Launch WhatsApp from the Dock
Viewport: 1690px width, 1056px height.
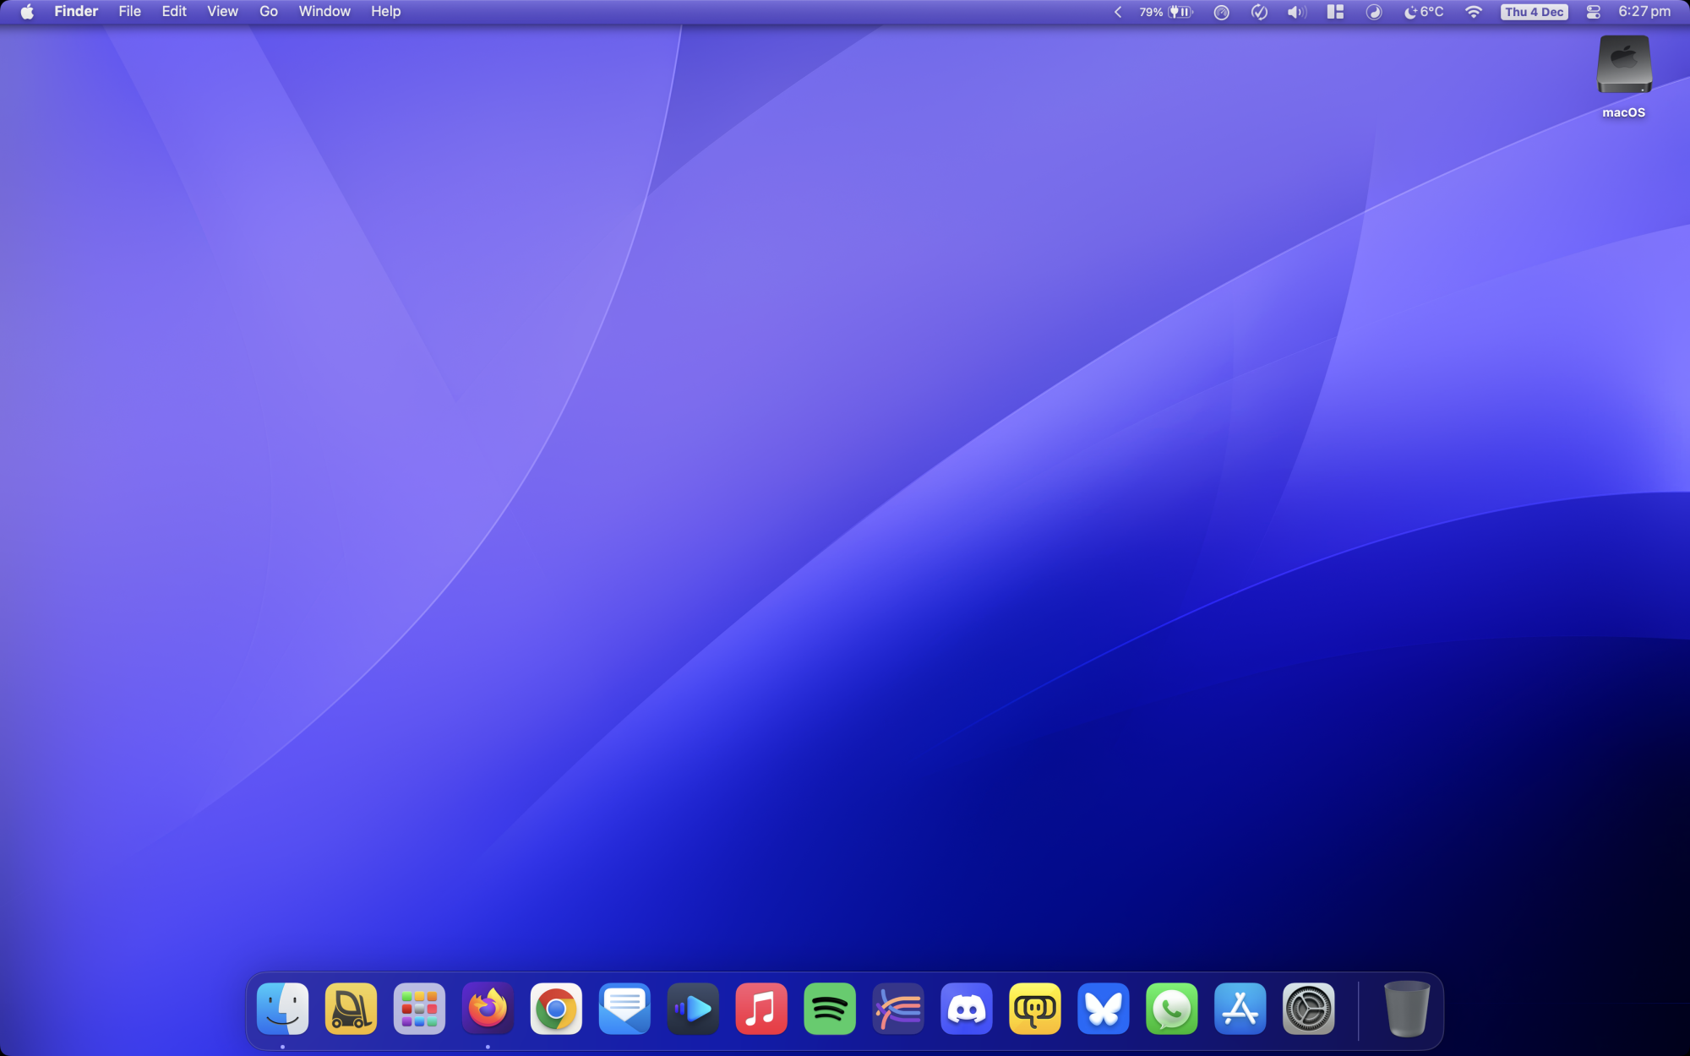(x=1172, y=1008)
